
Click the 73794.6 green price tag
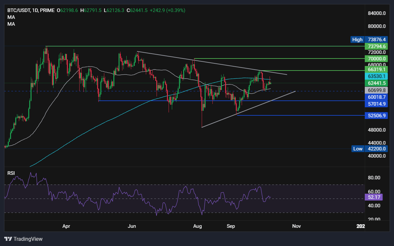point(376,46)
